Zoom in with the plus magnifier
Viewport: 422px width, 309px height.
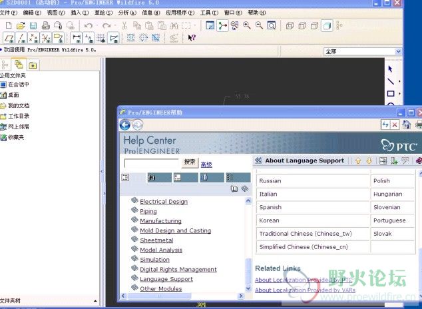coord(247,25)
